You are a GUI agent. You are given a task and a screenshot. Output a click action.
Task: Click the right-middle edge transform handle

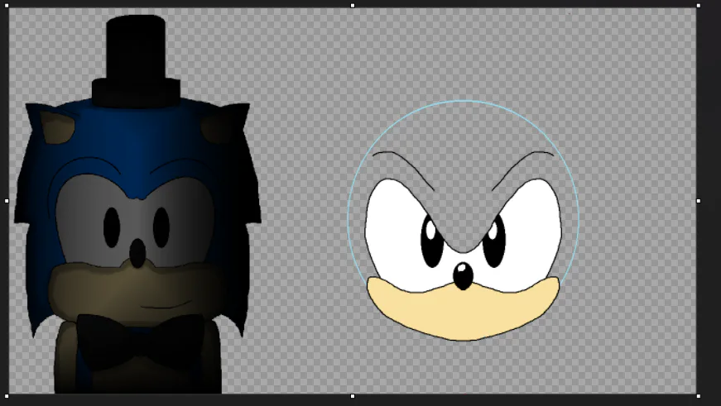tap(699, 201)
